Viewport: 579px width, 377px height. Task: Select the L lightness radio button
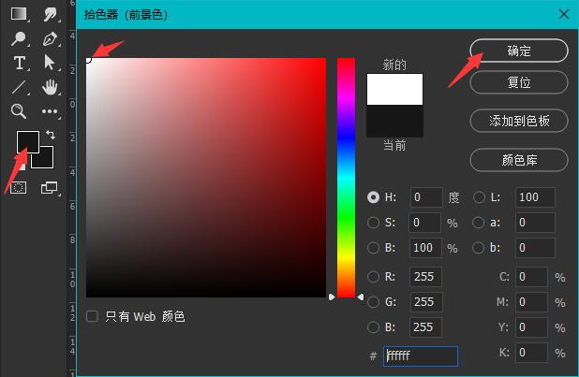pyautogui.click(x=479, y=197)
